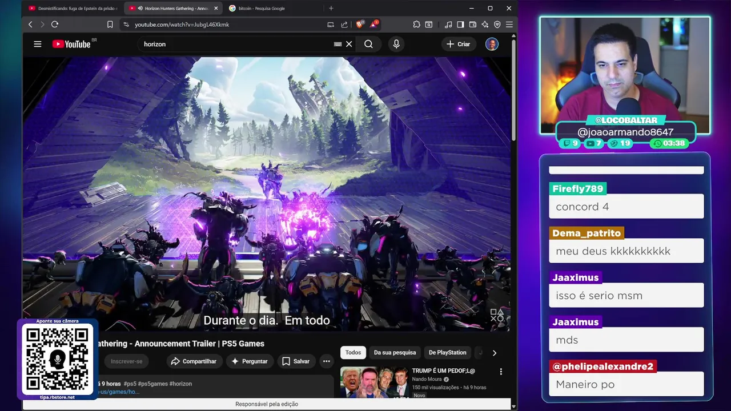Click the 03:38 timer badge
Viewport: 731px width, 411px height.
668,143
